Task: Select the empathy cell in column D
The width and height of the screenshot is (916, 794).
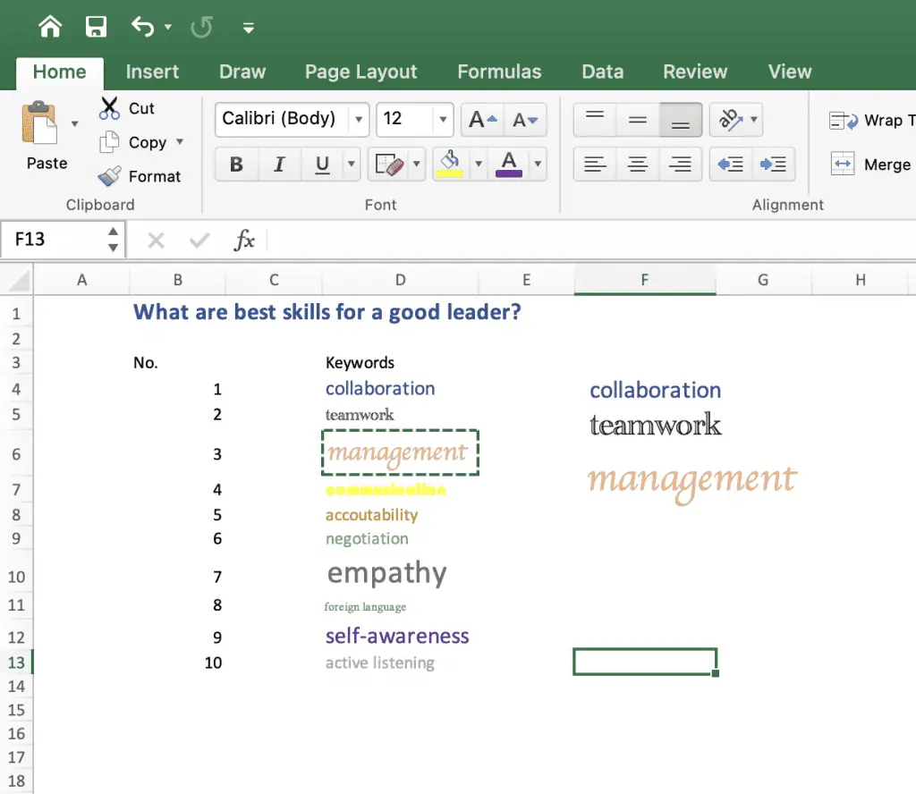Action: [x=400, y=574]
